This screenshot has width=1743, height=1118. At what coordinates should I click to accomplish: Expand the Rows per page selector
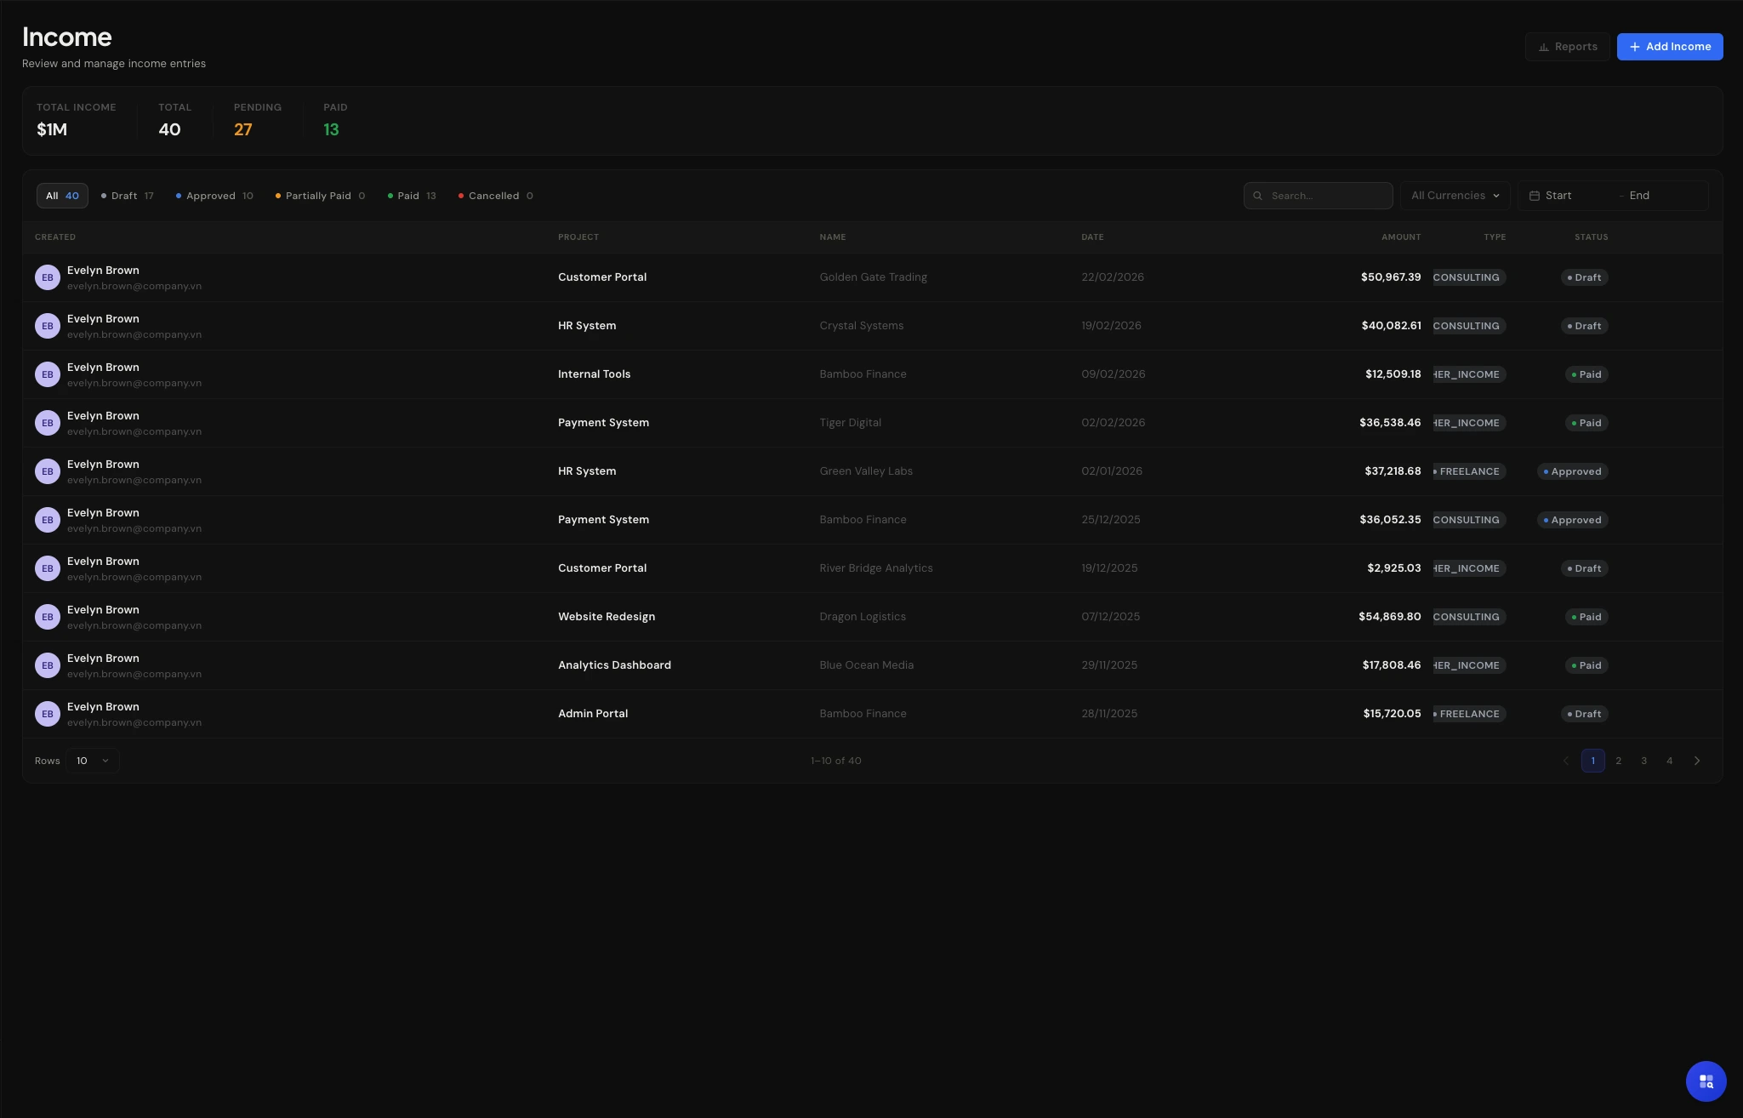[92, 761]
